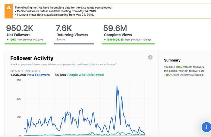Viewport: 211px width, 137px height.
Task: Click the 15-Second Views warning line
Action: (55, 11)
